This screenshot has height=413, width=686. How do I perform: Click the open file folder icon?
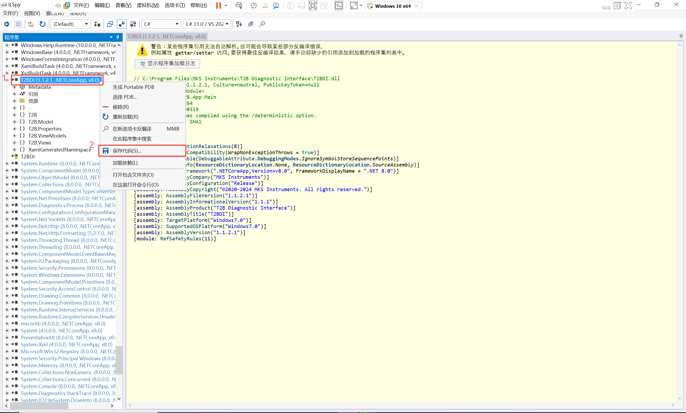[31, 24]
